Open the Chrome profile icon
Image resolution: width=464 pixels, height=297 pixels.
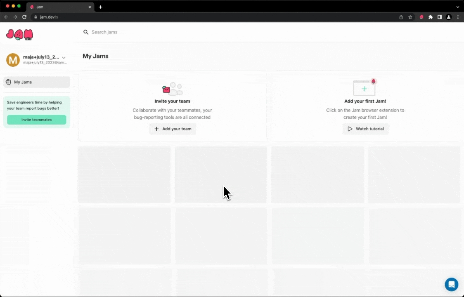coord(449,17)
